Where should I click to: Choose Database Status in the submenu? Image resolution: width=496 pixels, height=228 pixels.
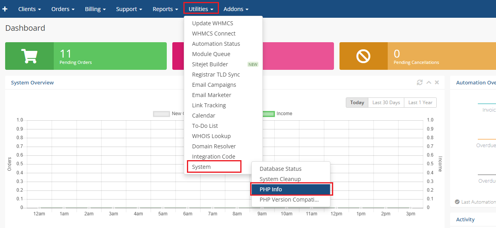(280, 169)
